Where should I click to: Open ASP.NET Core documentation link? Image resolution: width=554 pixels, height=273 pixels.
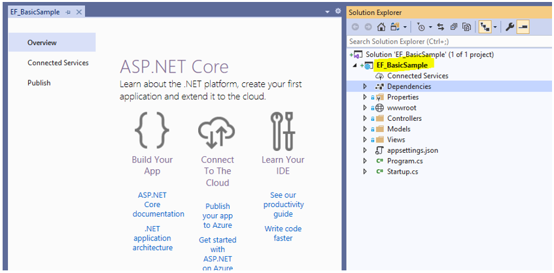click(158, 204)
